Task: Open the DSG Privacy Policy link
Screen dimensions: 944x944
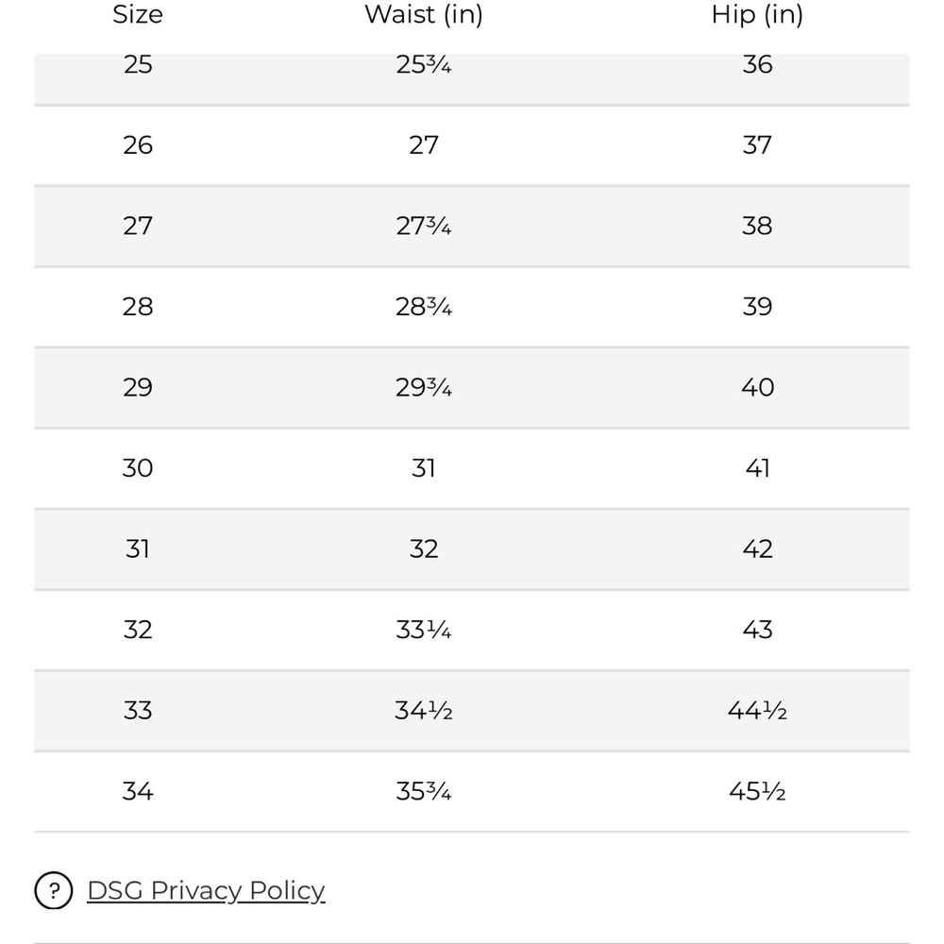Action: (206, 890)
